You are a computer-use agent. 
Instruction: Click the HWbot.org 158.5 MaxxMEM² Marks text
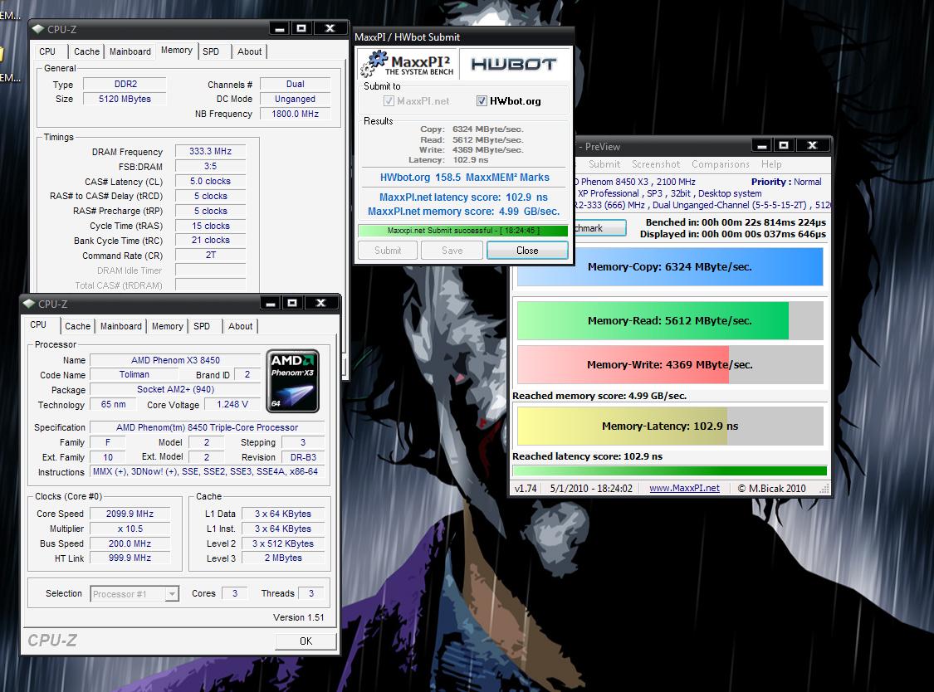[465, 178]
